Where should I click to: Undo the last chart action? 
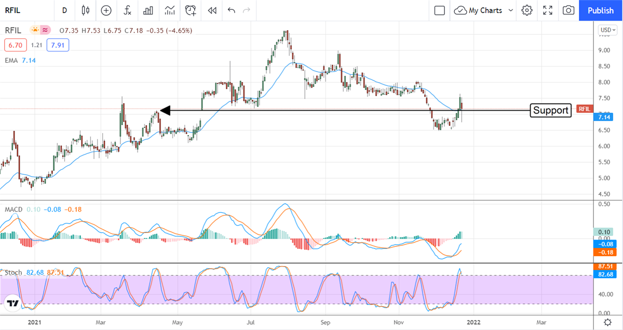(231, 10)
